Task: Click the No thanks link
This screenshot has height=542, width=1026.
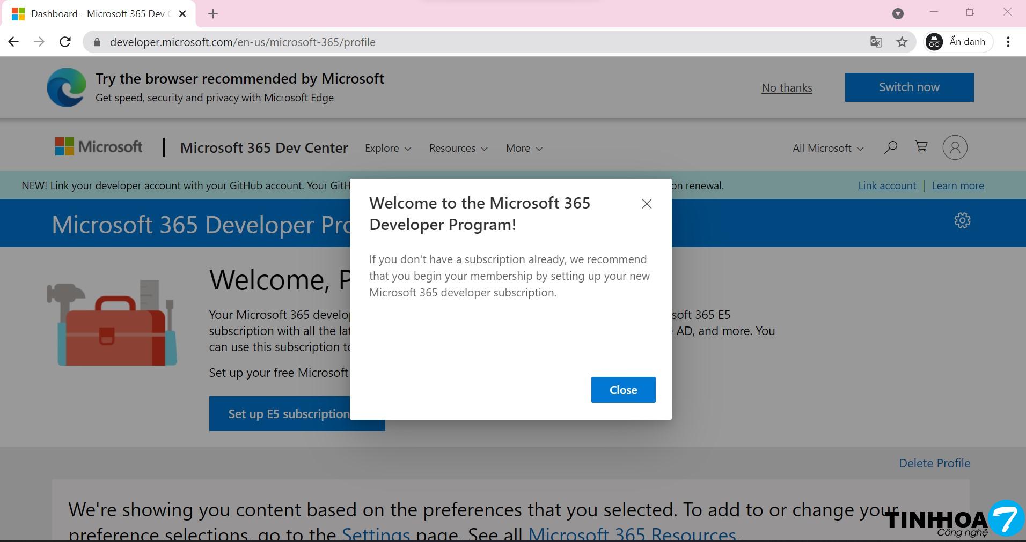Action: 787,88
